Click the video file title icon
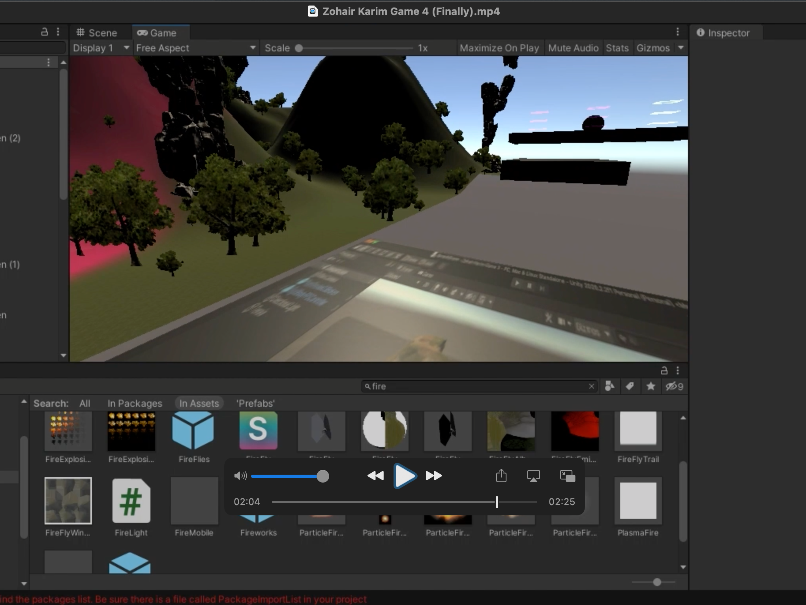806x605 pixels. tap(313, 11)
